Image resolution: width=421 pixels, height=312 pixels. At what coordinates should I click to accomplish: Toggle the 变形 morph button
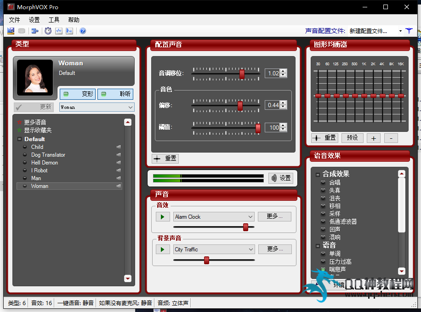(78, 94)
